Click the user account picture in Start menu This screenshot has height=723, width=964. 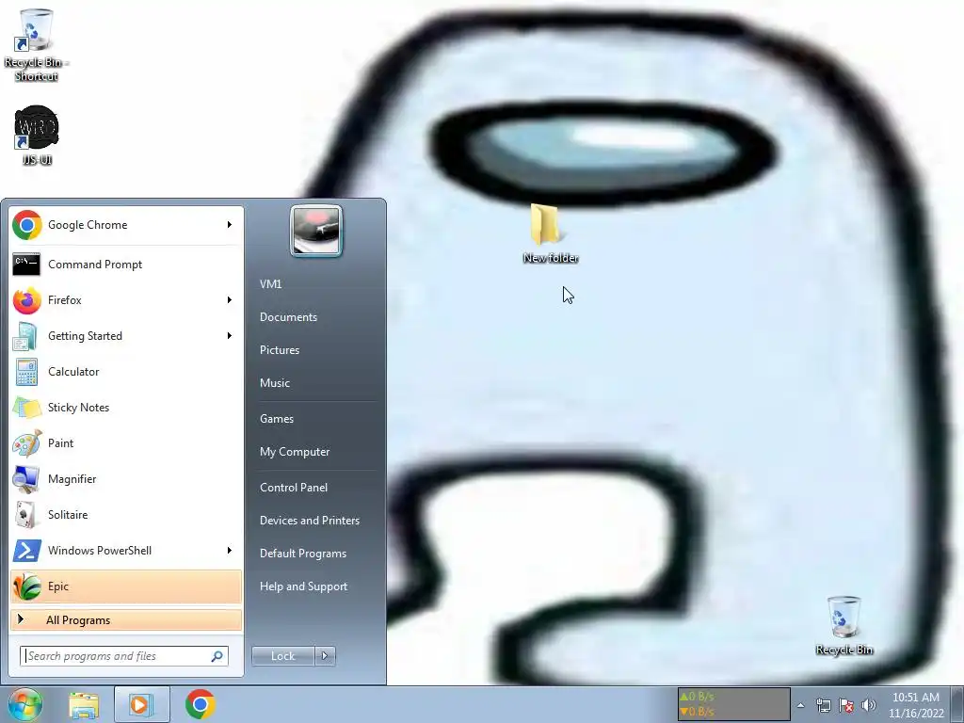(316, 231)
